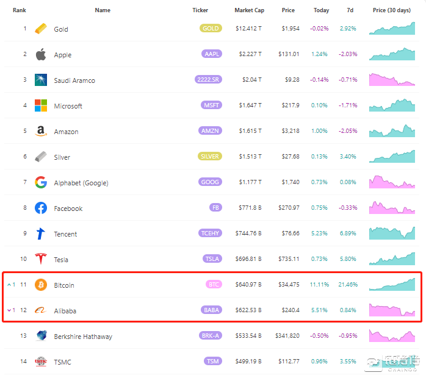Viewport: 426px width, 378px height.
Task: Click the GOLD ticker badge
Action: [211, 28]
